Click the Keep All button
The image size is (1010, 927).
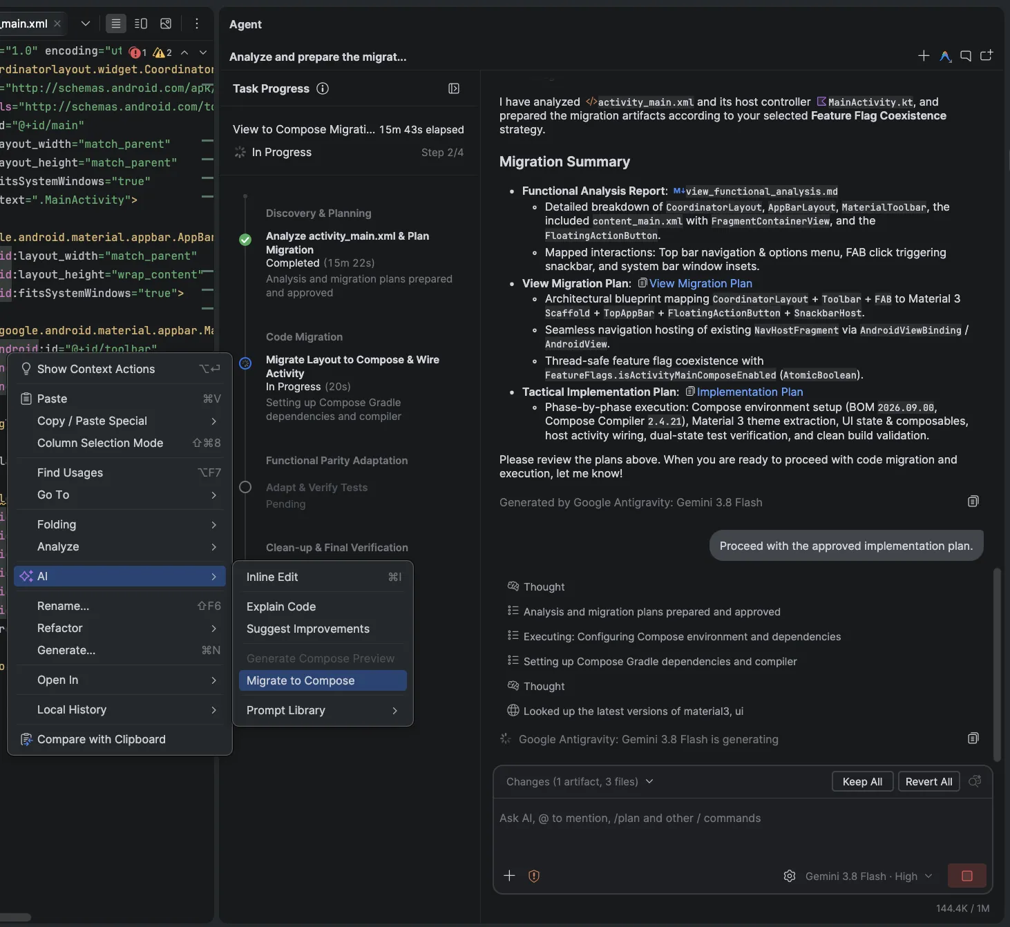point(862,781)
